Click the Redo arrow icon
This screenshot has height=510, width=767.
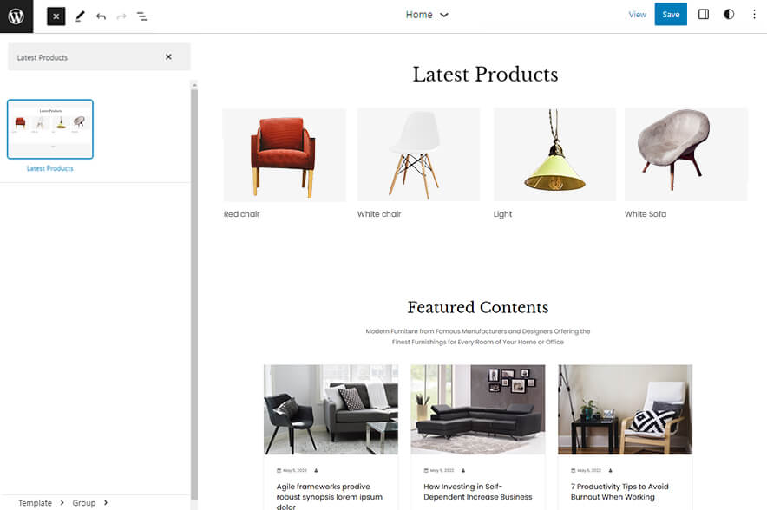[x=121, y=16]
